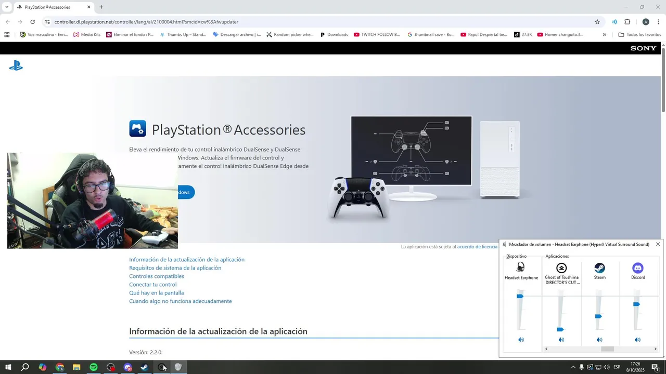The width and height of the screenshot is (666, 374).
Task: Open the TWITCH FOLLOW B... bookmark
Action: (x=377, y=35)
